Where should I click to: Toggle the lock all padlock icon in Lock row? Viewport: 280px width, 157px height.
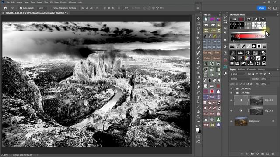tap(251, 84)
